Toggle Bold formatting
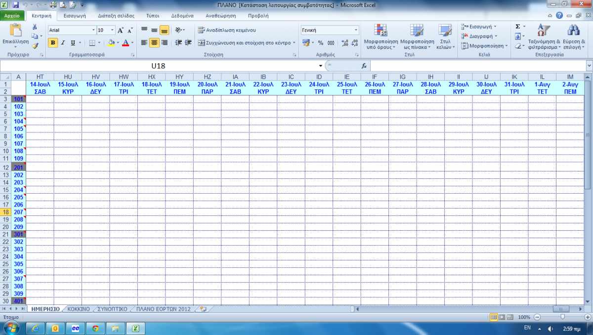This screenshot has height=335, width=593. click(x=53, y=42)
